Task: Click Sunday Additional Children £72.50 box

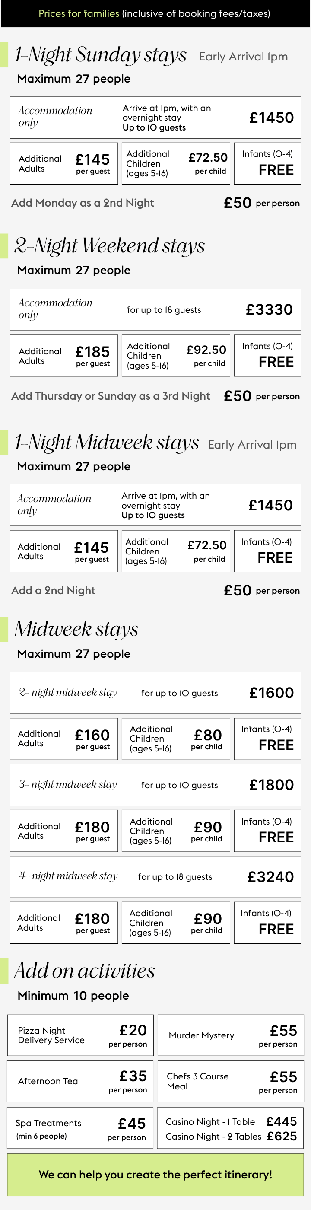Action: click(x=176, y=163)
